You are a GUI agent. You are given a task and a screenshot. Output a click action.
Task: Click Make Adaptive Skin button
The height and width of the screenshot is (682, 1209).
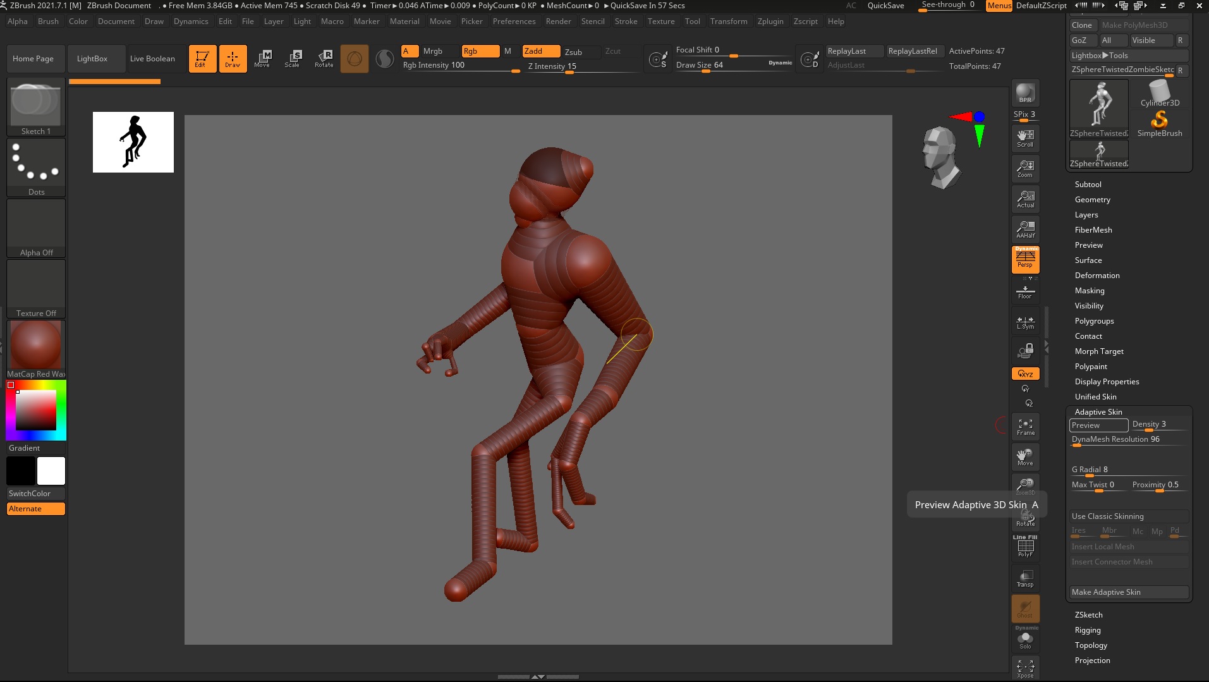[1128, 592]
